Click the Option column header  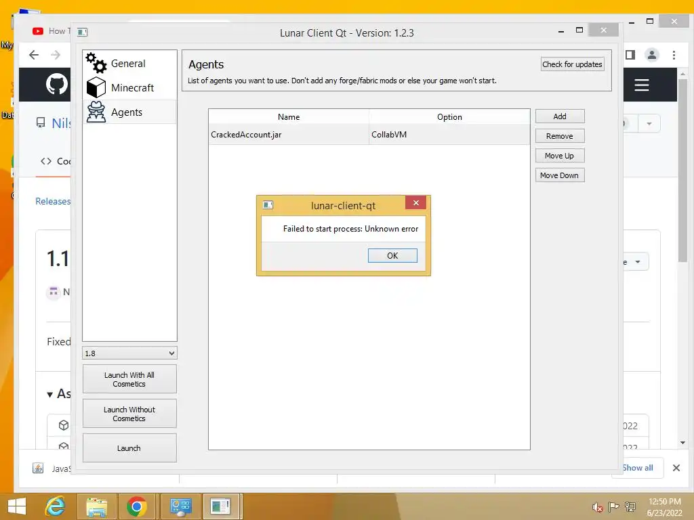[449, 116]
